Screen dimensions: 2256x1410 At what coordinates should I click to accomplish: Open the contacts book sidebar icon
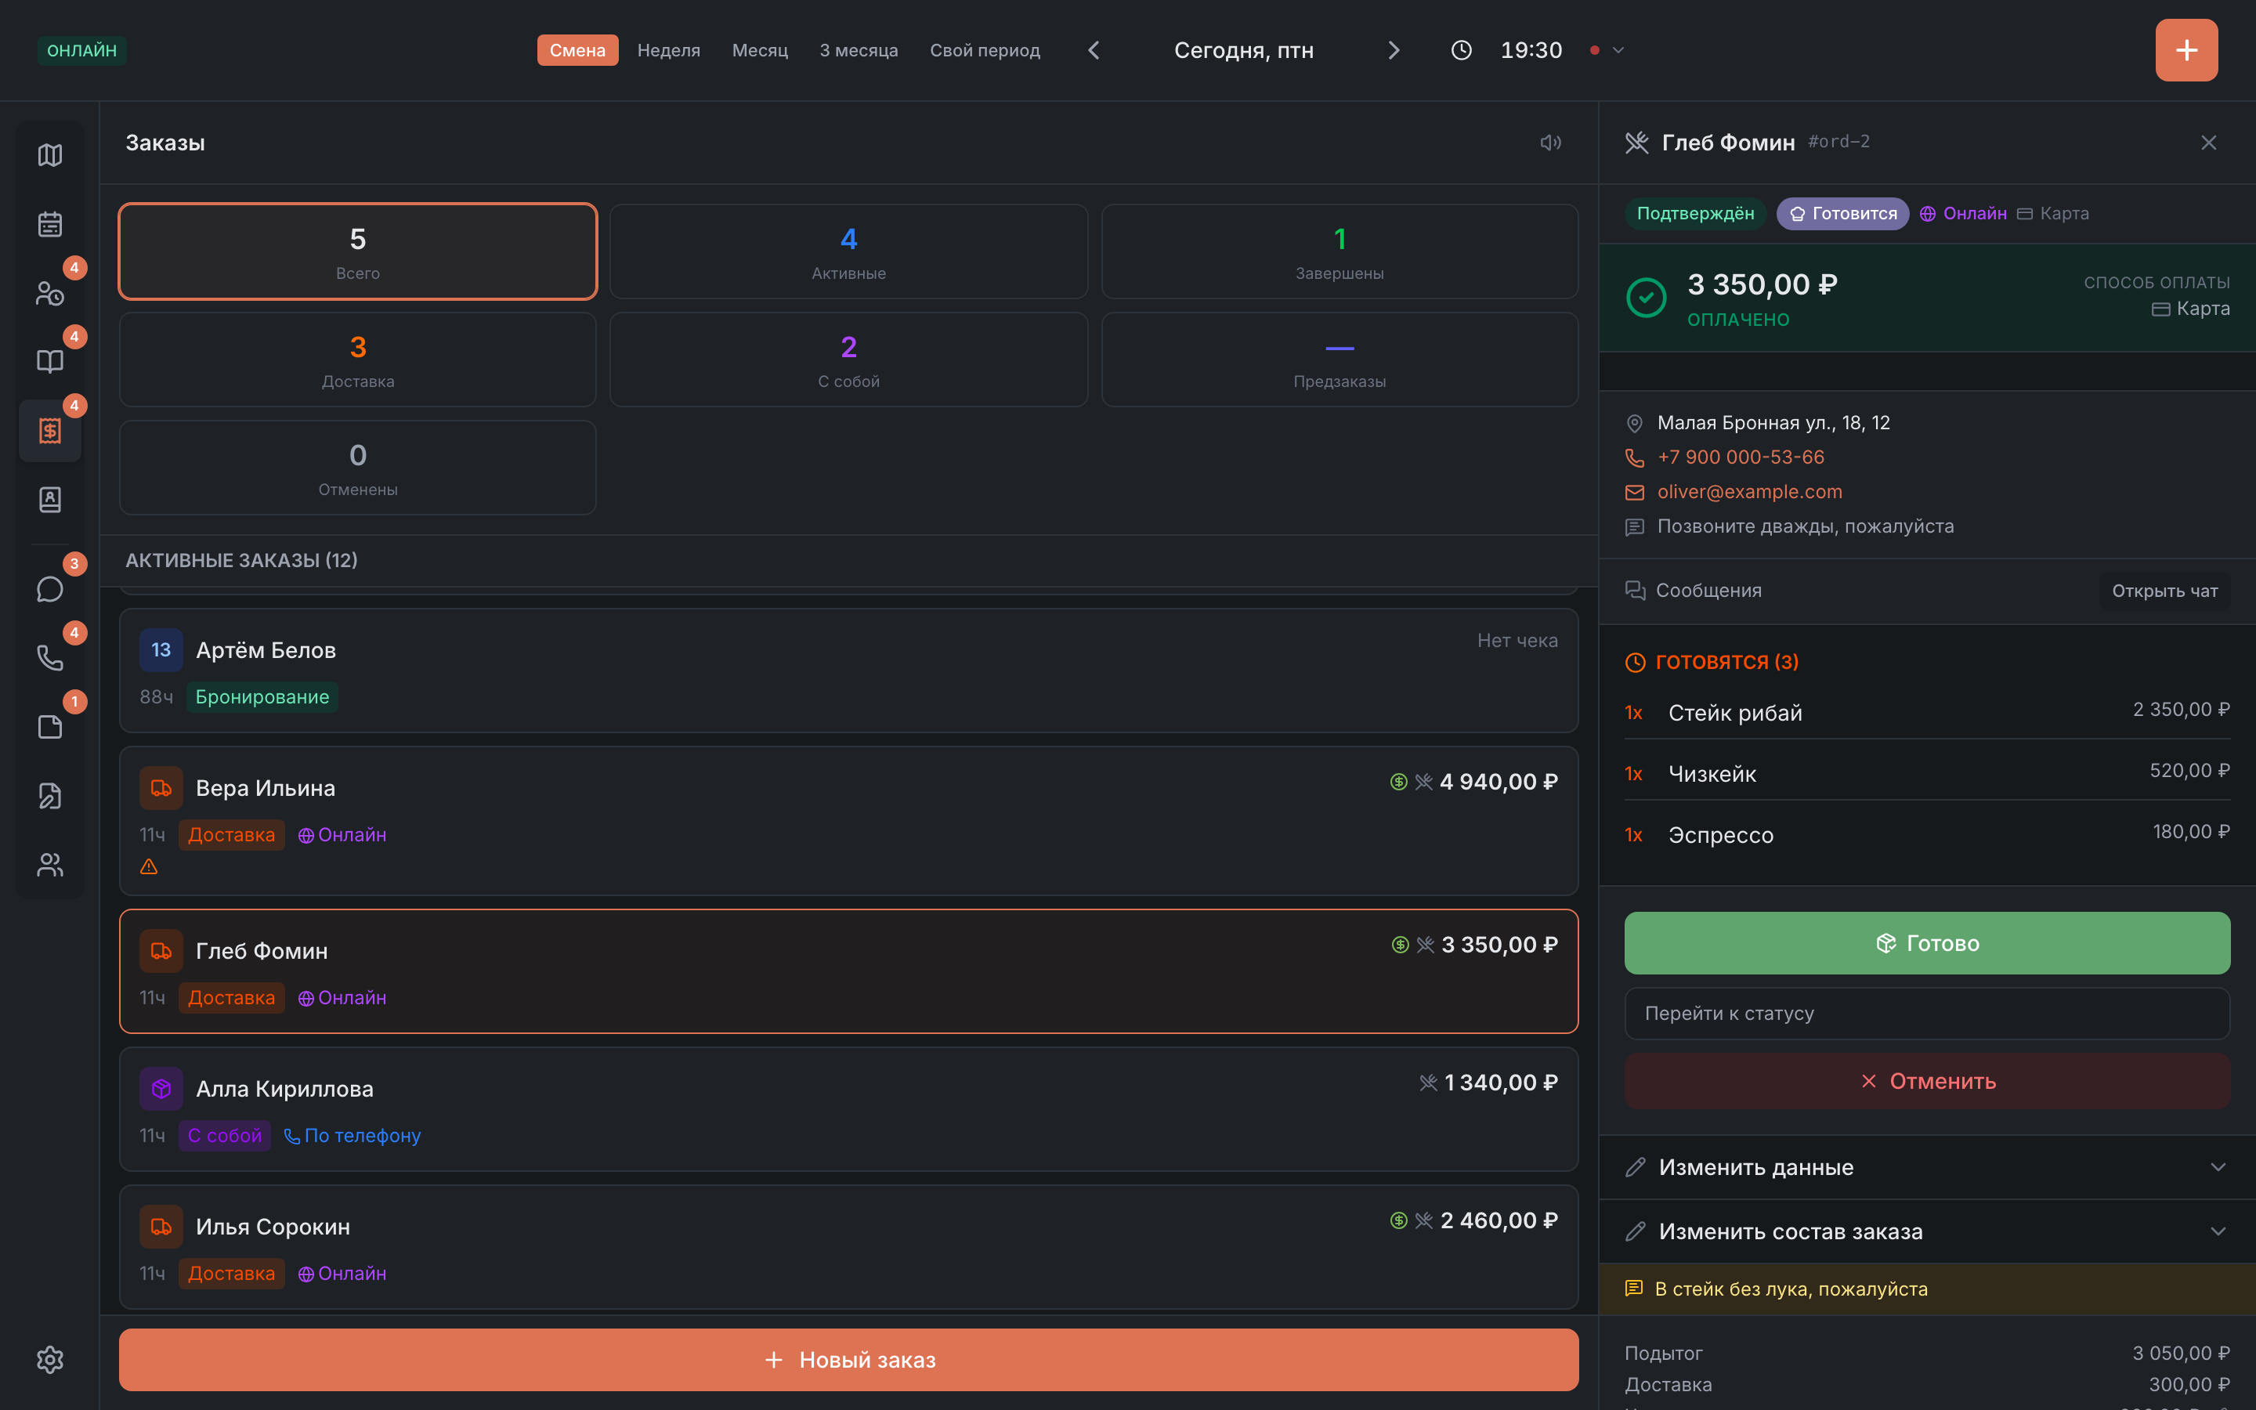50,500
